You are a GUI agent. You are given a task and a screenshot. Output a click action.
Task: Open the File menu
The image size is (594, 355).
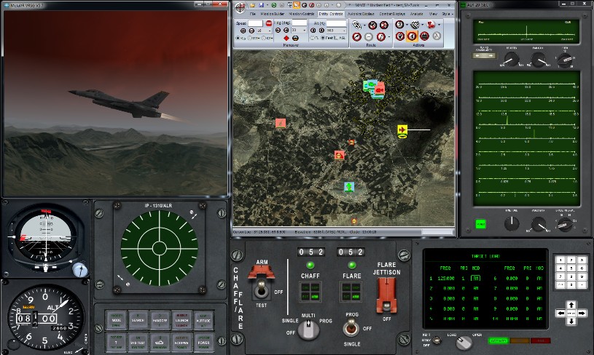pos(253,14)
